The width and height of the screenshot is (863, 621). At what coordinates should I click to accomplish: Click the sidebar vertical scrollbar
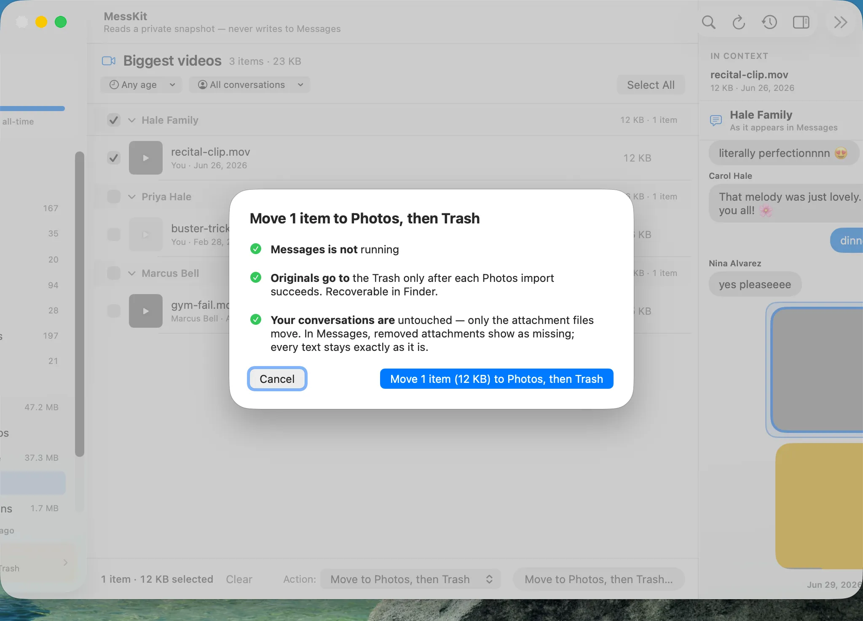[80, 304]
